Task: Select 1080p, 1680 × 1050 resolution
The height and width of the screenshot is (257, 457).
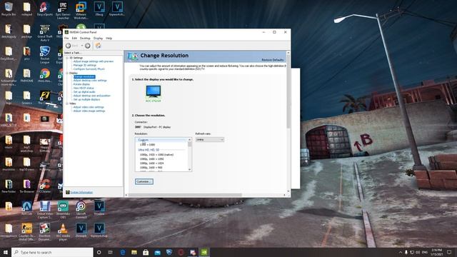Action: coord(151,159)
